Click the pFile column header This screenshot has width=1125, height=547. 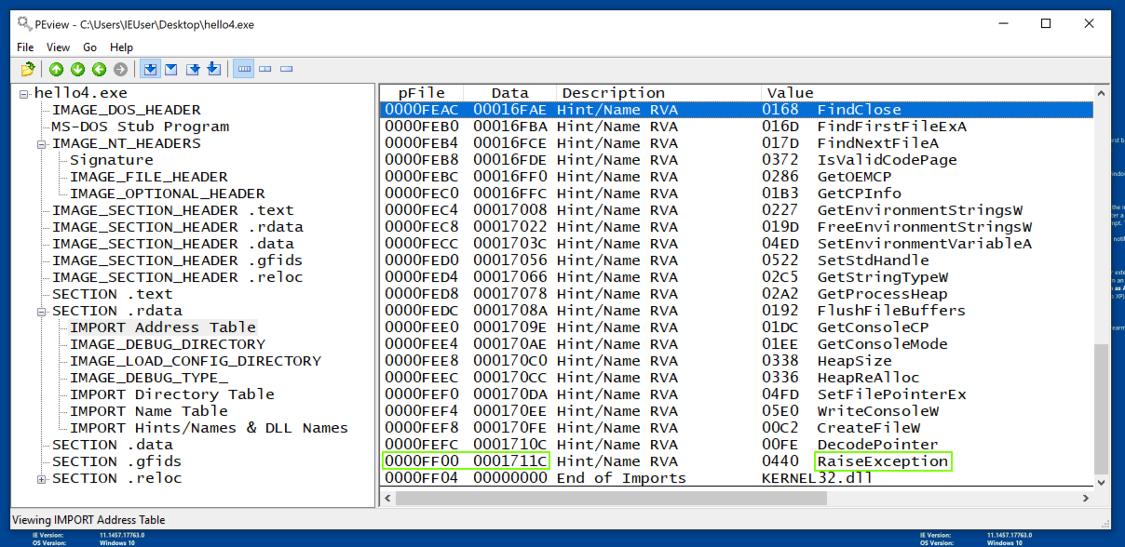pos(422,93)
